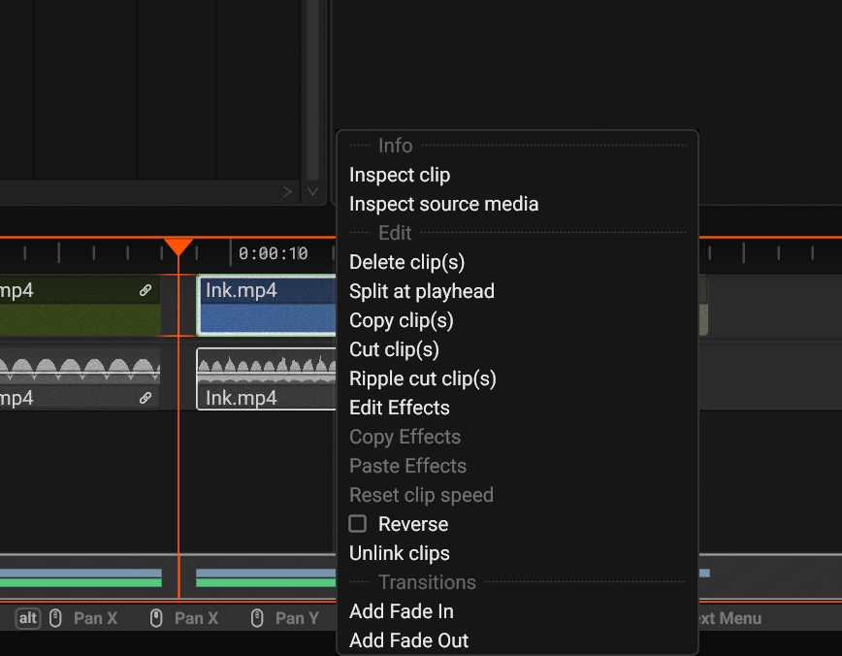
Task: Click the right arrow of horizontal scrollbar
Action: pos(287,192)
